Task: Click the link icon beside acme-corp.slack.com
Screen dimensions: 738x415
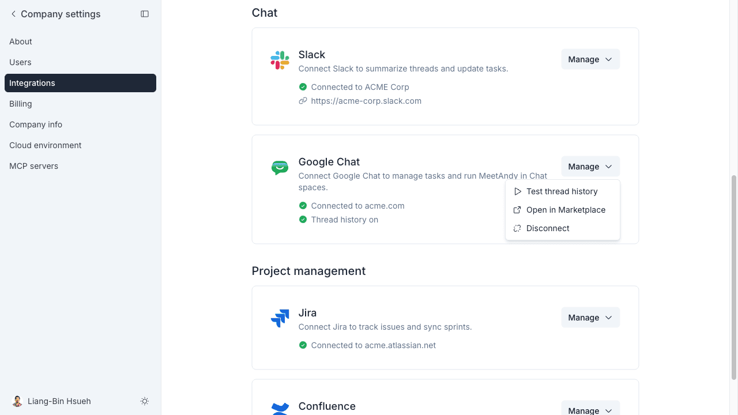Action: (x=303, y=101)
